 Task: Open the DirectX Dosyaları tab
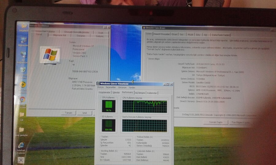coord(162,34)
